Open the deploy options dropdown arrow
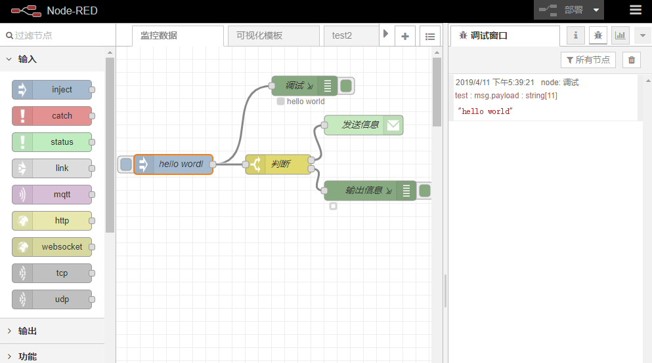Image resolution: width=652 pixels, height=363 pixels. pyautogui.click(x=596, y=10)
